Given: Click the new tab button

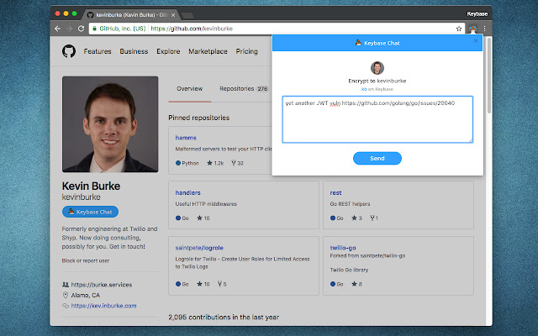Looking at the screenshot, I should tap(187, 15).
